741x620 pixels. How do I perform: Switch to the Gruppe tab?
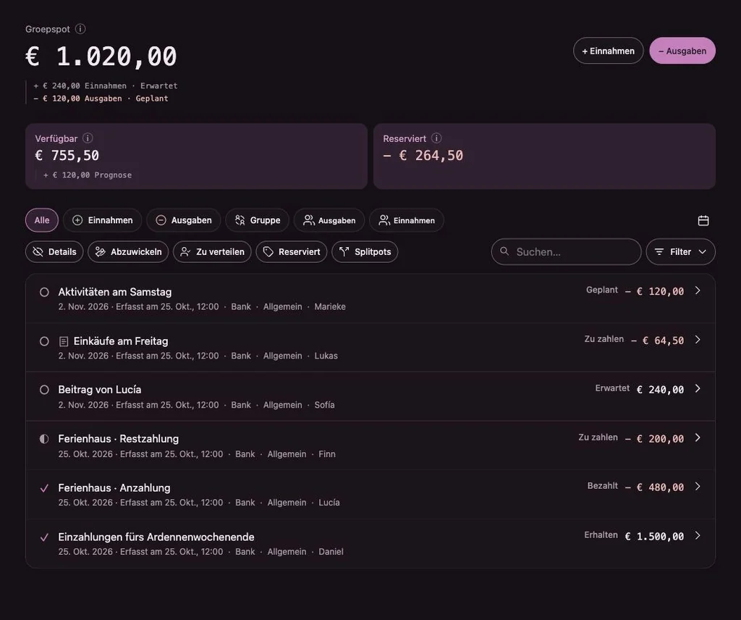[x=257, y=220]
